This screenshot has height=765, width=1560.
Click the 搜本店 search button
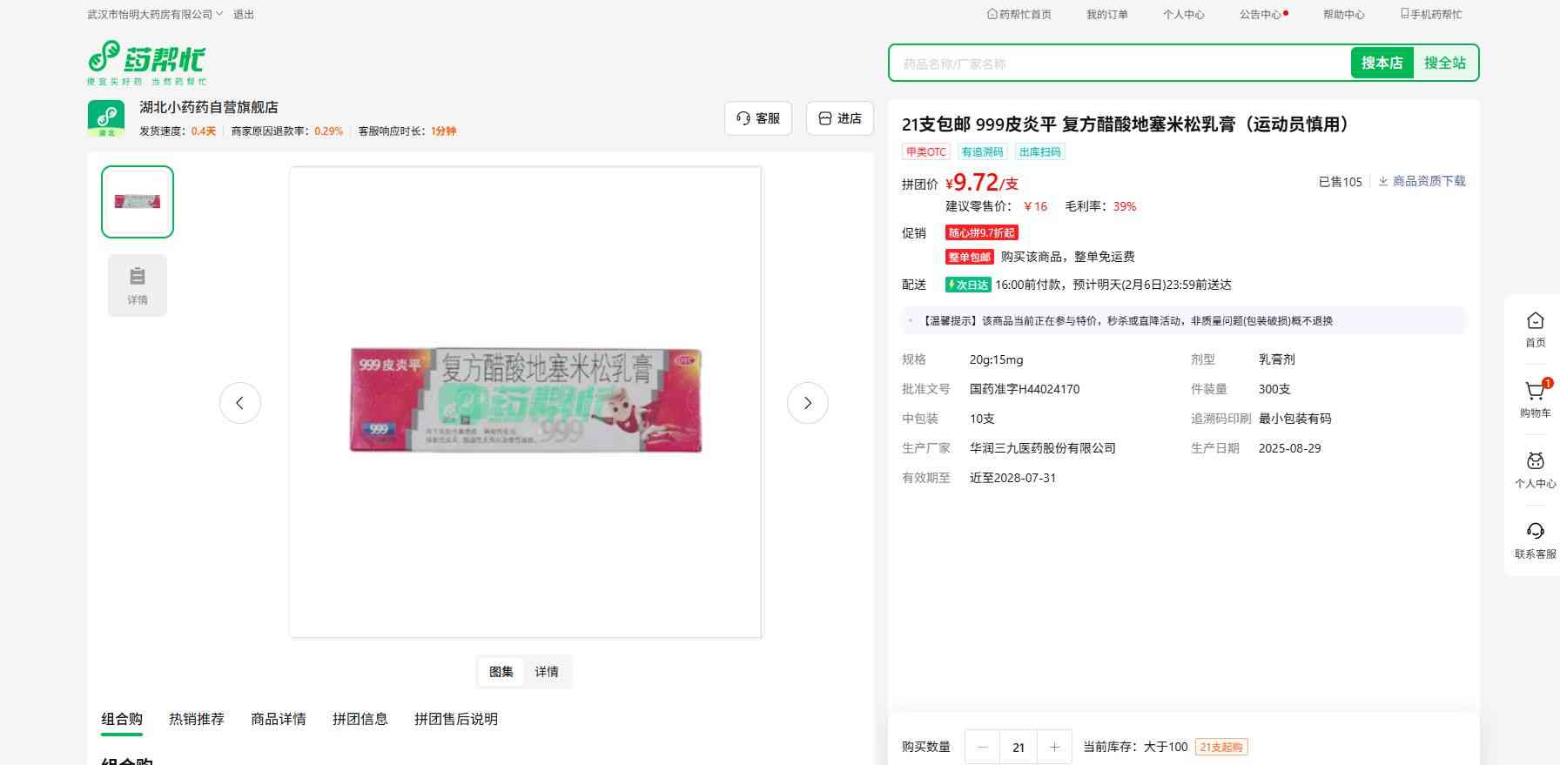tap(1382, 63)
